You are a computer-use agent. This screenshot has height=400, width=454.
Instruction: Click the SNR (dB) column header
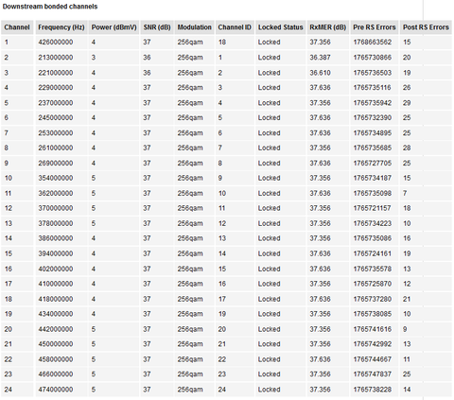(x=157, y=27)
